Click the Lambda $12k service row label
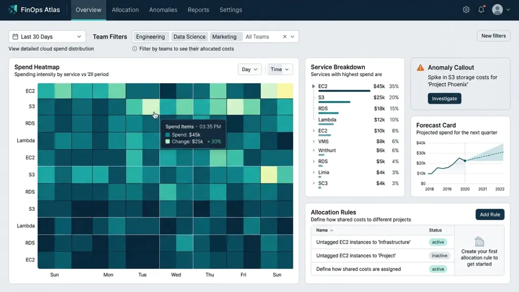This screenshot has width=519, height=292. 327,120
